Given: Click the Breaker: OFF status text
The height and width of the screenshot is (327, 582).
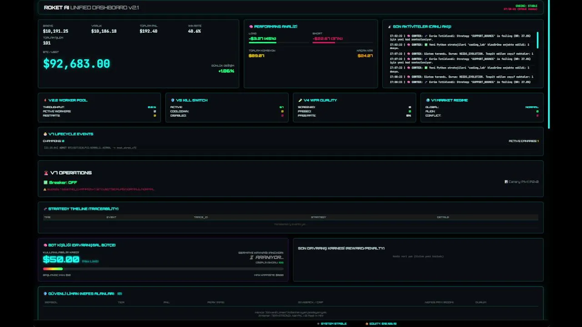Looking at the screenshot, I should tap(63, 183).
